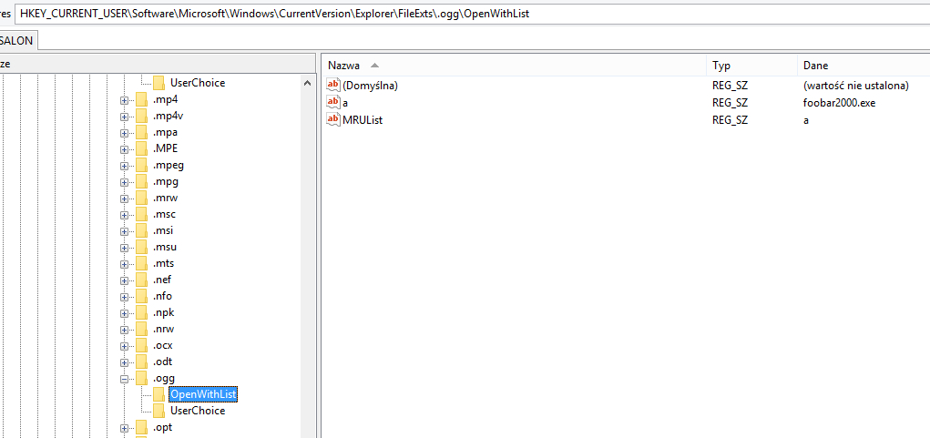930x438 pixels.
Task: Click the '(wartość nie ustalona)' data cell
Action: 855,86
